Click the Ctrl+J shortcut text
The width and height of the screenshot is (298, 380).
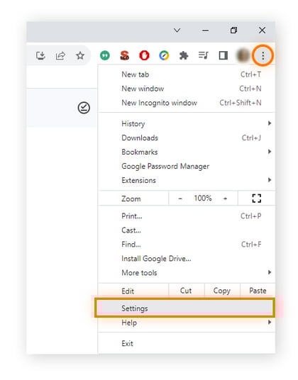251,138
